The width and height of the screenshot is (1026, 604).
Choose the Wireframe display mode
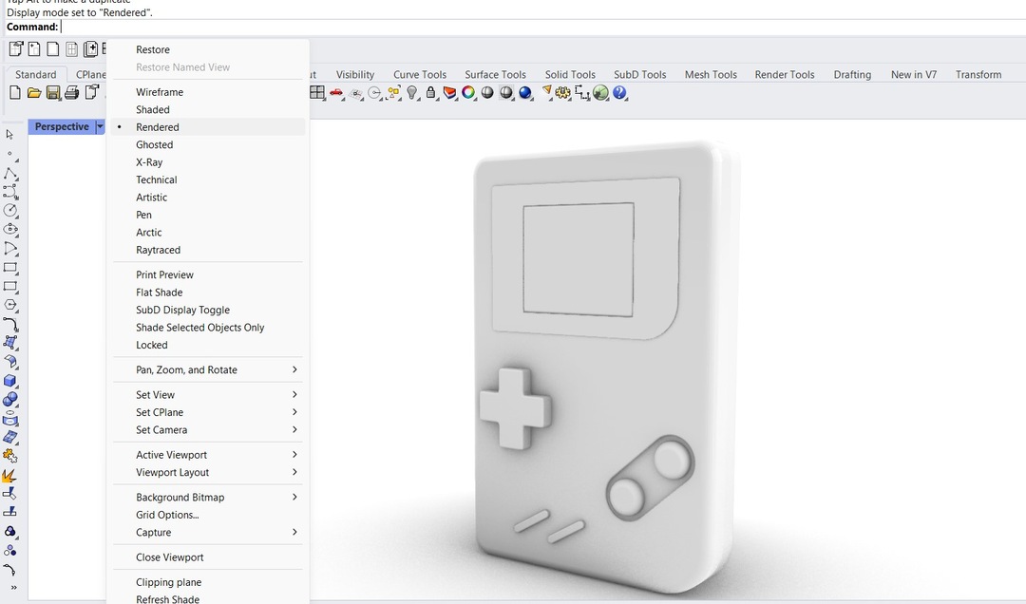(x=208, y=92)
